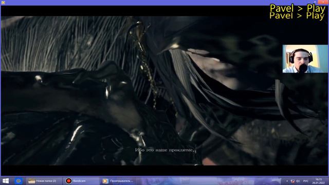Click the subtitle text 'Ибо это наше проклятие.'
This screenshot has height=185, width=329.
pyautogui.click(x=165, y=150)
